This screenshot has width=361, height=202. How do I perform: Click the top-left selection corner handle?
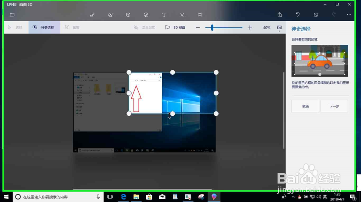[129, 73]
